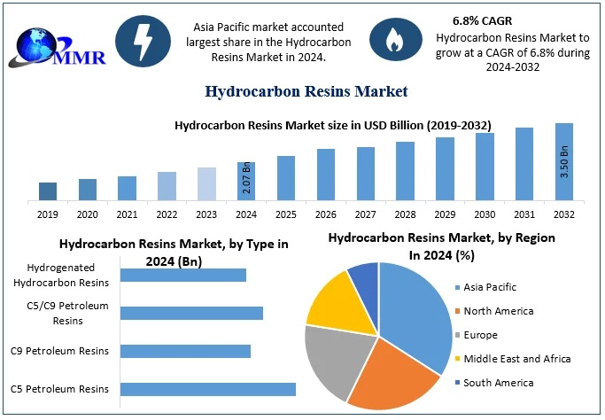Click the C5 Petroleum Resins bar
Screen dimensions: 605x420
(x=208, y=390)
